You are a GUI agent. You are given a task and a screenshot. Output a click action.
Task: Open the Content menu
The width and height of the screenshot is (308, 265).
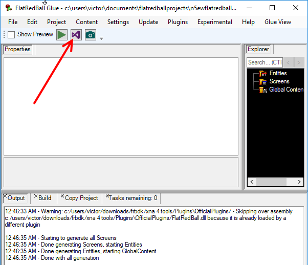(86, 22)
